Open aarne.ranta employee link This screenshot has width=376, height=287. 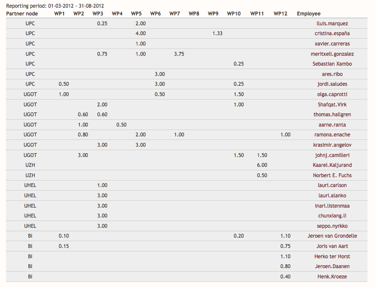click(x=332, y=125)
